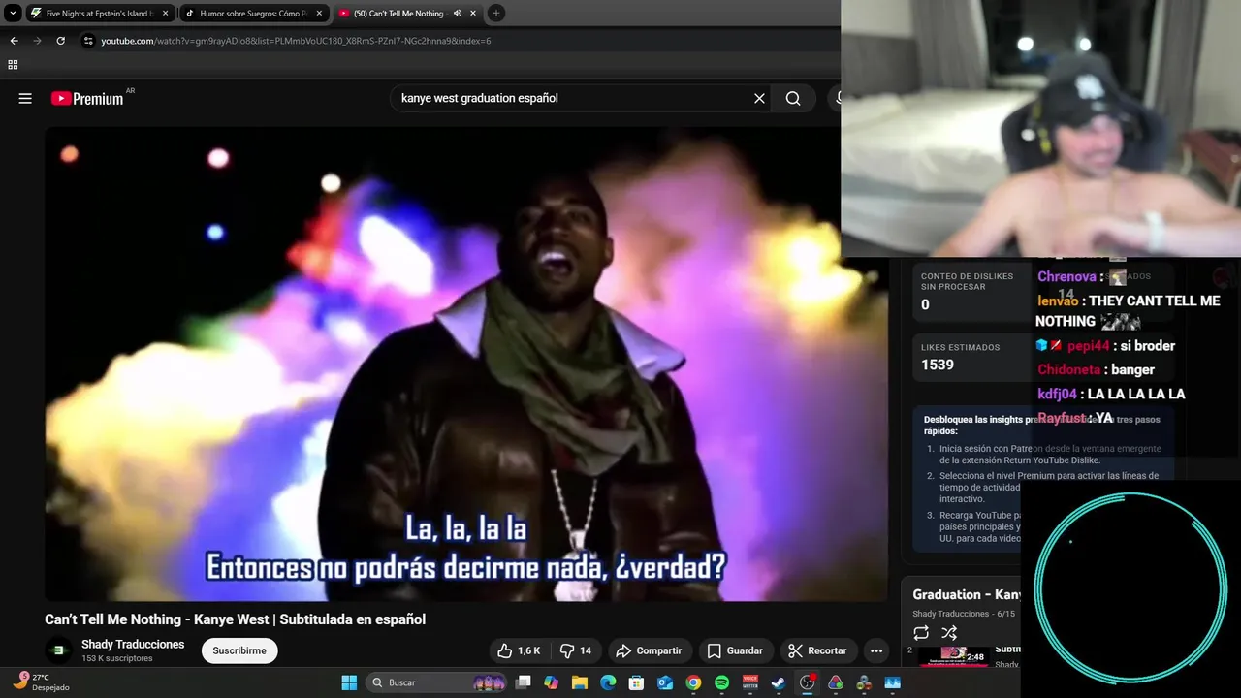The width and height of the screenshot is (1241, 698).
Task: Open Microsoft Edge from the taskbar
Action: tap(608, 682)
